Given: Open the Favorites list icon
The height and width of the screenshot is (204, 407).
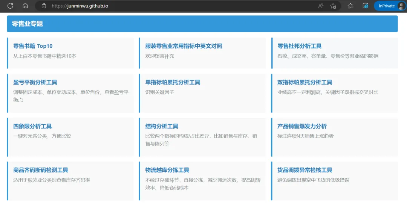Looking at the screenshot, I should pyautogui.click(x=350, y=6).
